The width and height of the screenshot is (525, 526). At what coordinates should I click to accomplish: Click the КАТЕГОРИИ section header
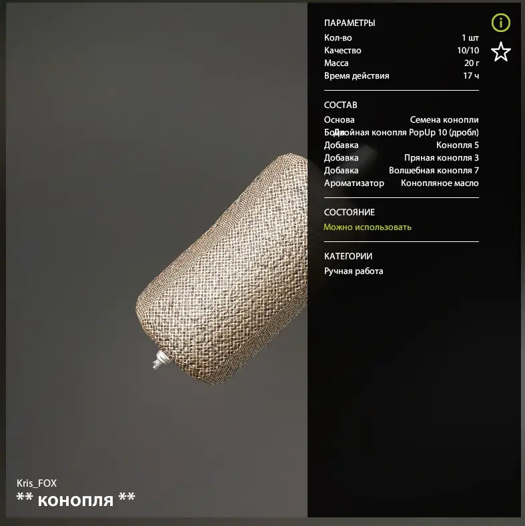[x=348, y=256]
